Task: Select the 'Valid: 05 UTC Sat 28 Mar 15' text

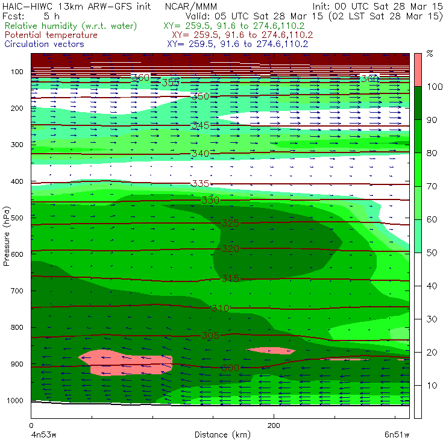Action: coord(256,16)
